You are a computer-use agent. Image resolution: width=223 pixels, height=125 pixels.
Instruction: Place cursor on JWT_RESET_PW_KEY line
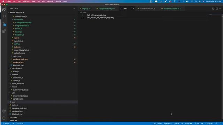coord(100,18)
